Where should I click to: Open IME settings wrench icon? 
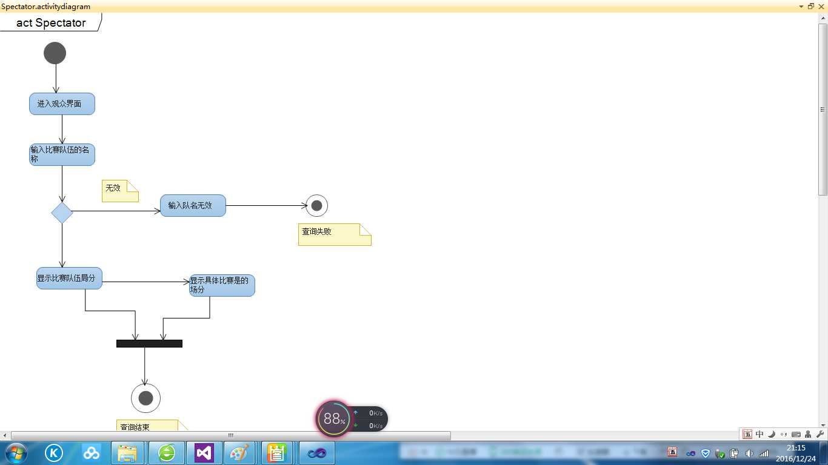point(820,434)
